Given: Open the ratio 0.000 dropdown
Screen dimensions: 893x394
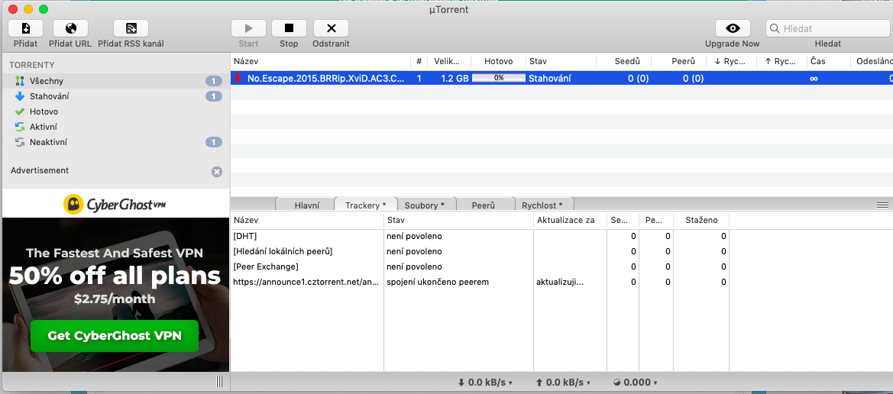Looking at the screenshot, I should pos(636,383).
